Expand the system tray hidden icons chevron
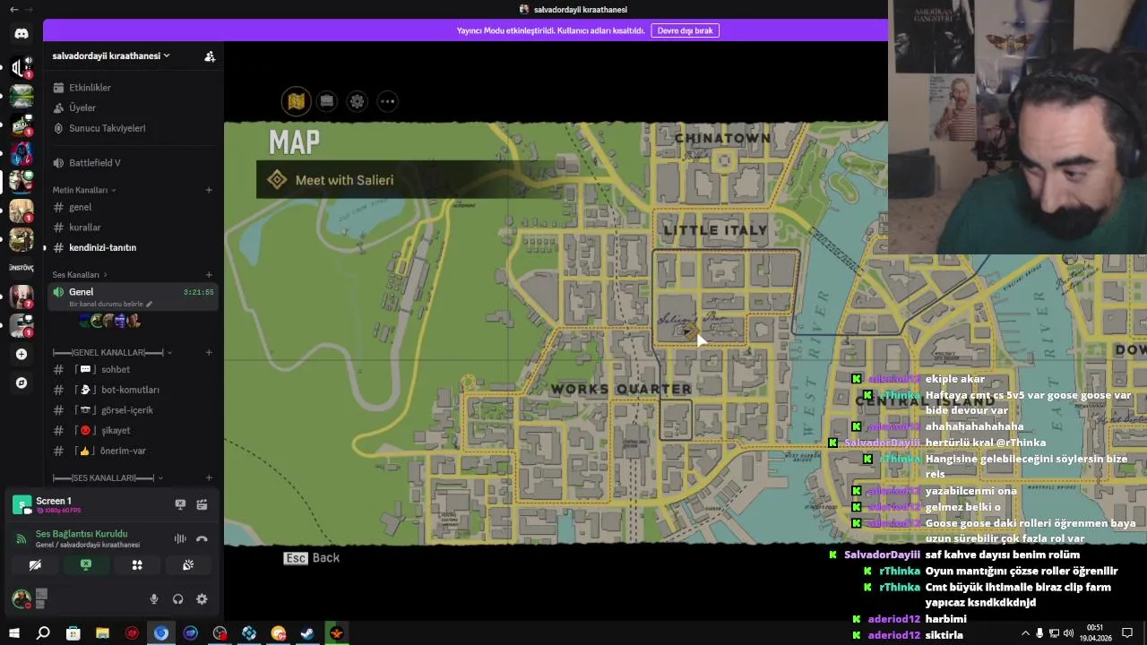Viewport: 1147px width, 645px height. [x=1025, y=633]
